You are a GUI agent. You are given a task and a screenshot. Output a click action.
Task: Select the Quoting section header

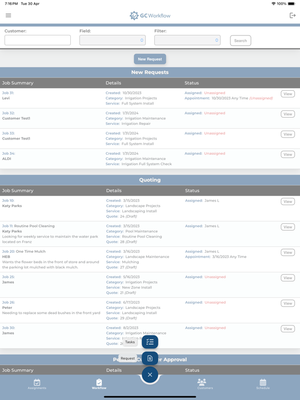(150, 180)
